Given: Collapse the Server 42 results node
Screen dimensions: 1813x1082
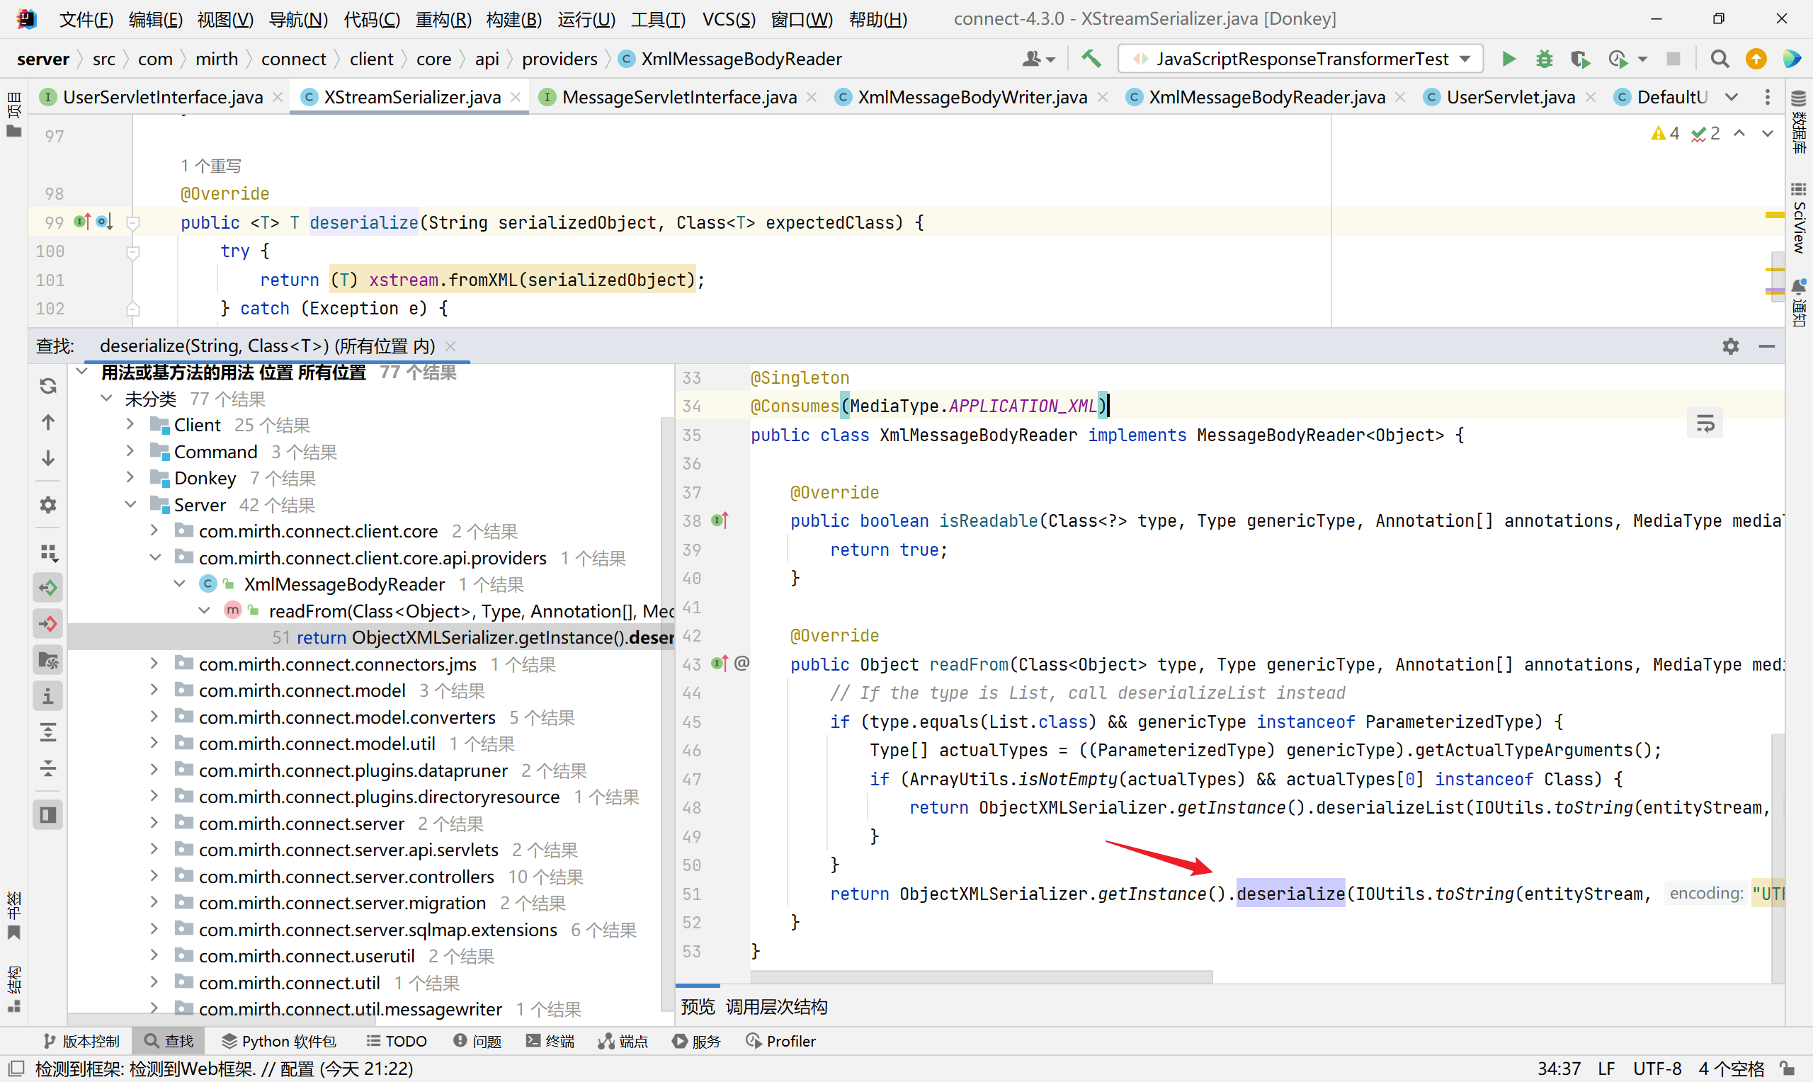Looking at the screenshot, I should [x=130, y=505].
